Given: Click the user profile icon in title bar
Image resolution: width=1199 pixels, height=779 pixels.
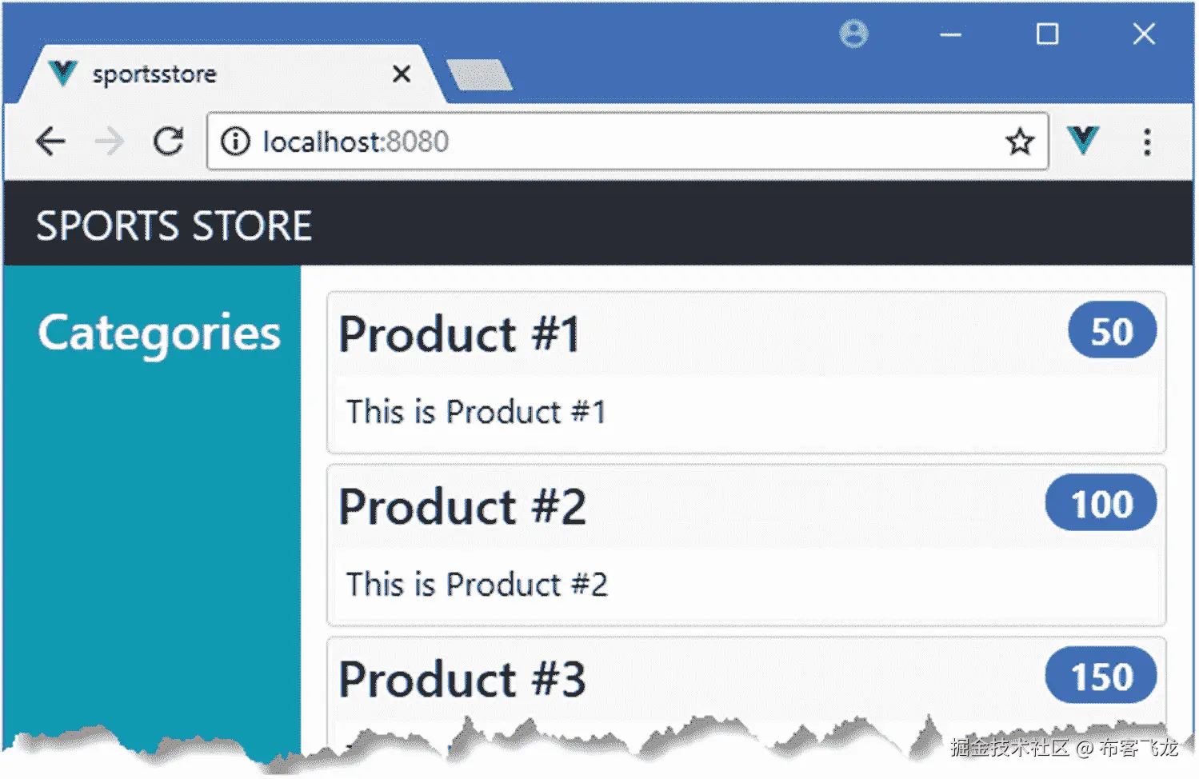Looking at the screenshot, I should point(853,34).
